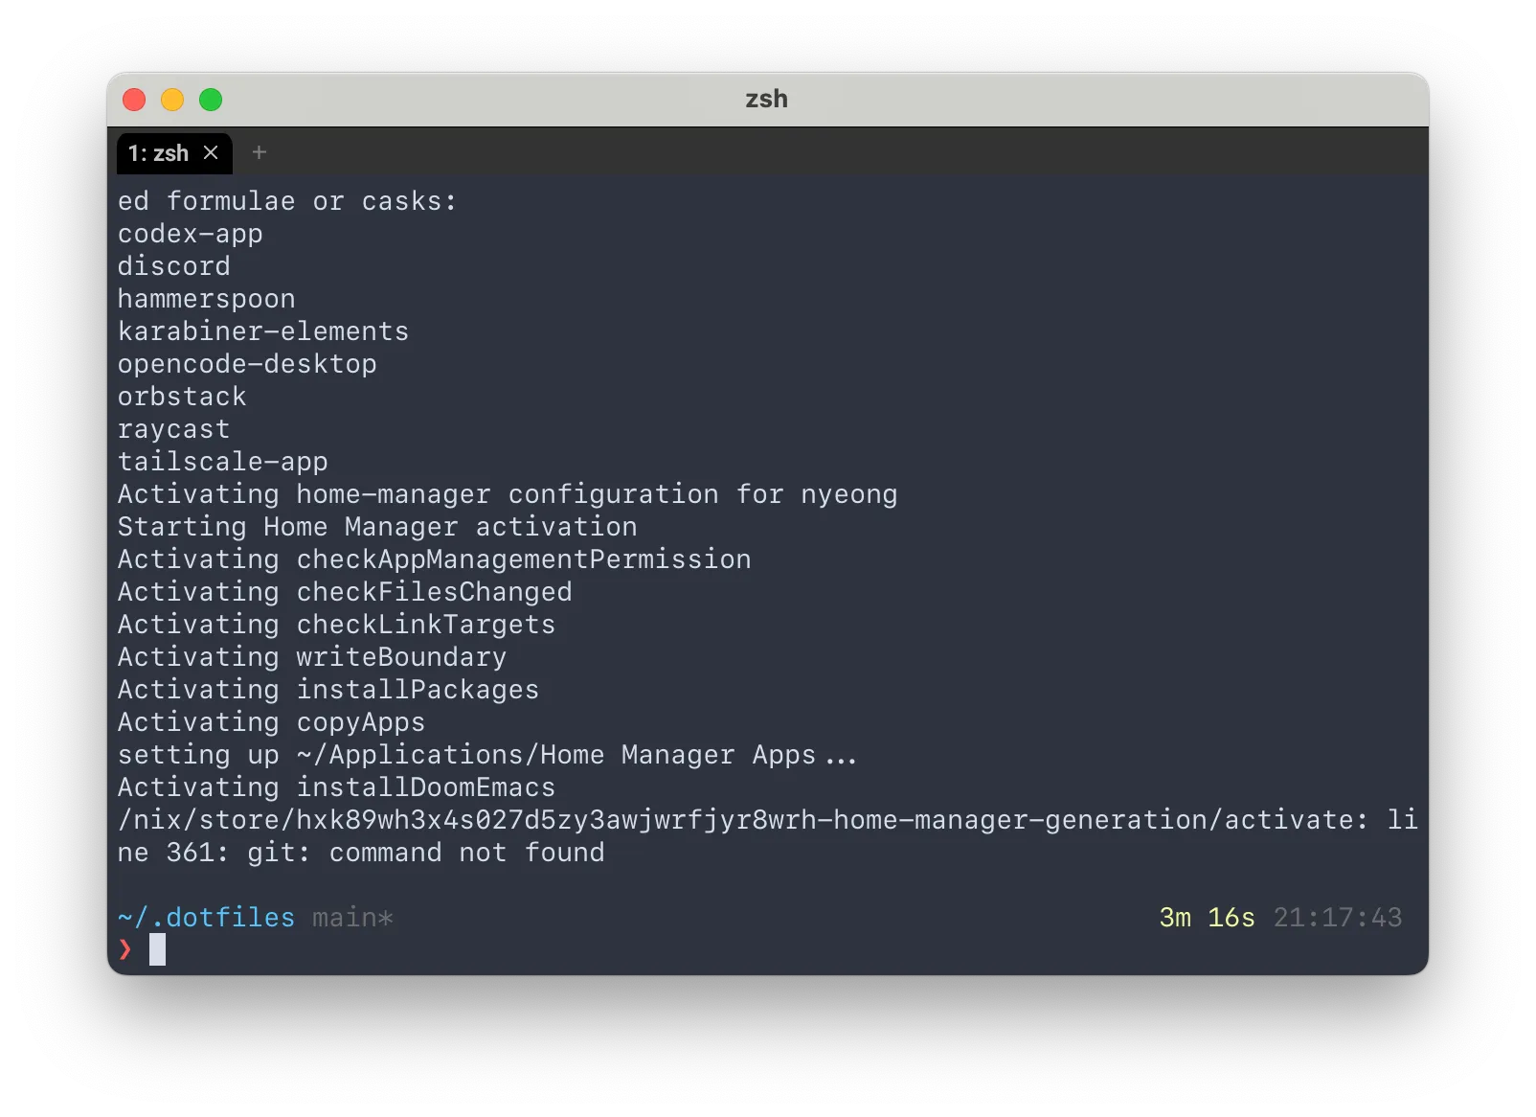Click the red prompt chevron symbol
Image resolution: width=1536 pixels, height=1117 pixels.
click(x=125, y=949)
